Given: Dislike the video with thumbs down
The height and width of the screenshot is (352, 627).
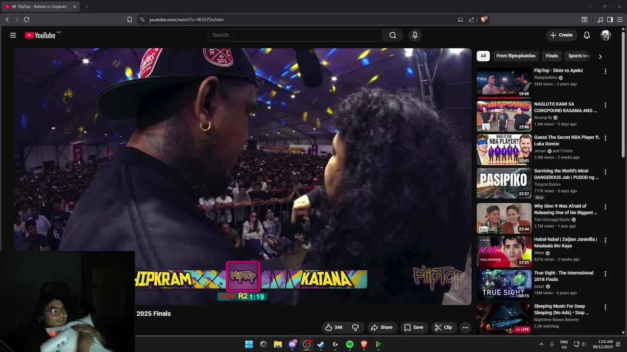Looking at the screenshot, I should (x=356, y=328).
